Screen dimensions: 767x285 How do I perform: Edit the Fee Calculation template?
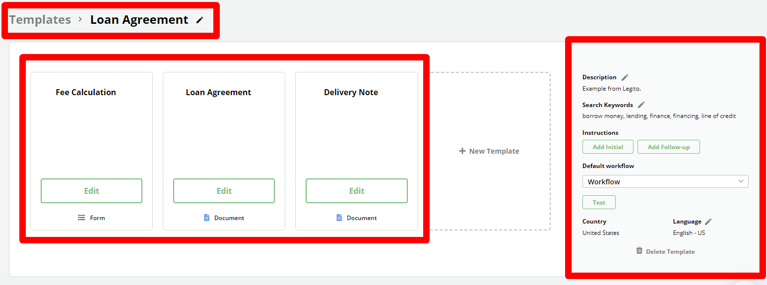tap(91, 191)
